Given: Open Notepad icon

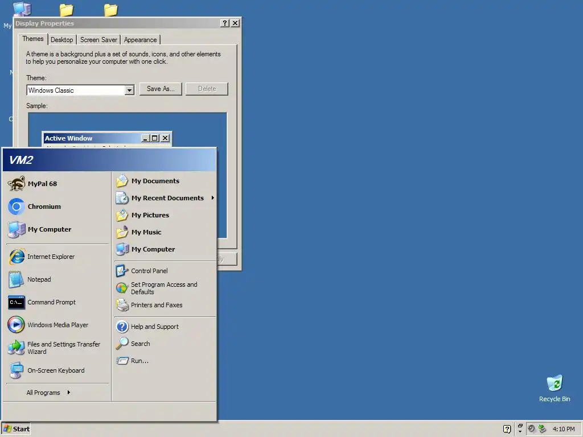Looking at the screenshot, I should (17, 279).
